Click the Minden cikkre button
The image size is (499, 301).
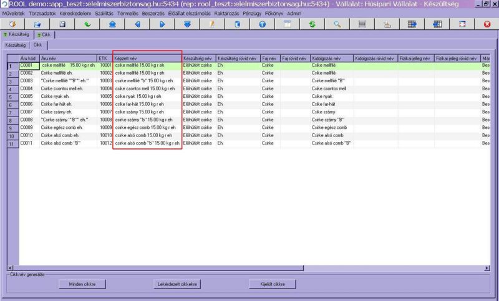(x=82, y=284)
